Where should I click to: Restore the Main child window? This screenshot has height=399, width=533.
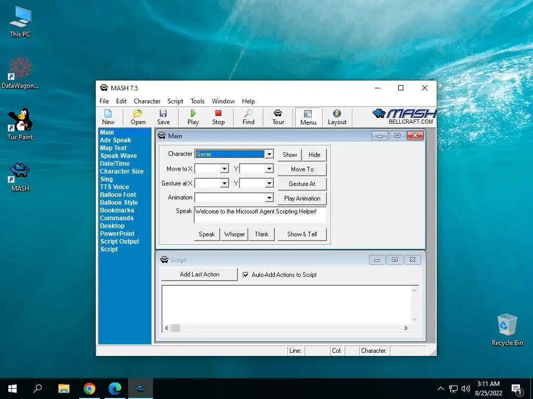point(397,136)
